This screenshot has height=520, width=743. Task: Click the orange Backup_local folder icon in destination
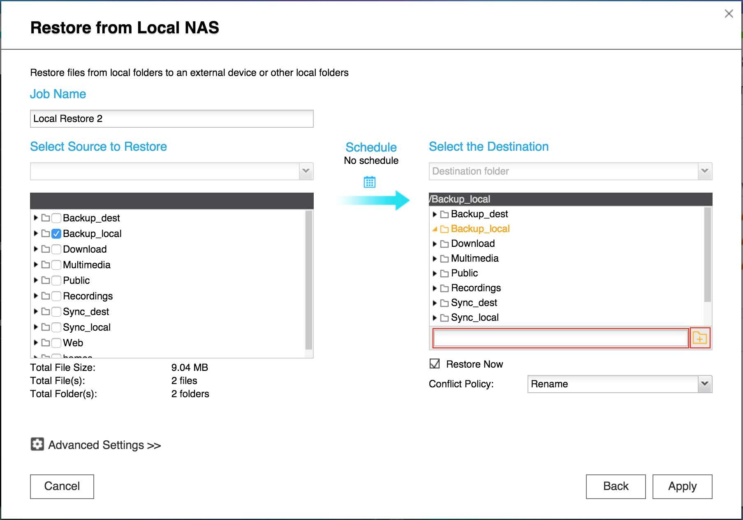click(x=444, y=229)
